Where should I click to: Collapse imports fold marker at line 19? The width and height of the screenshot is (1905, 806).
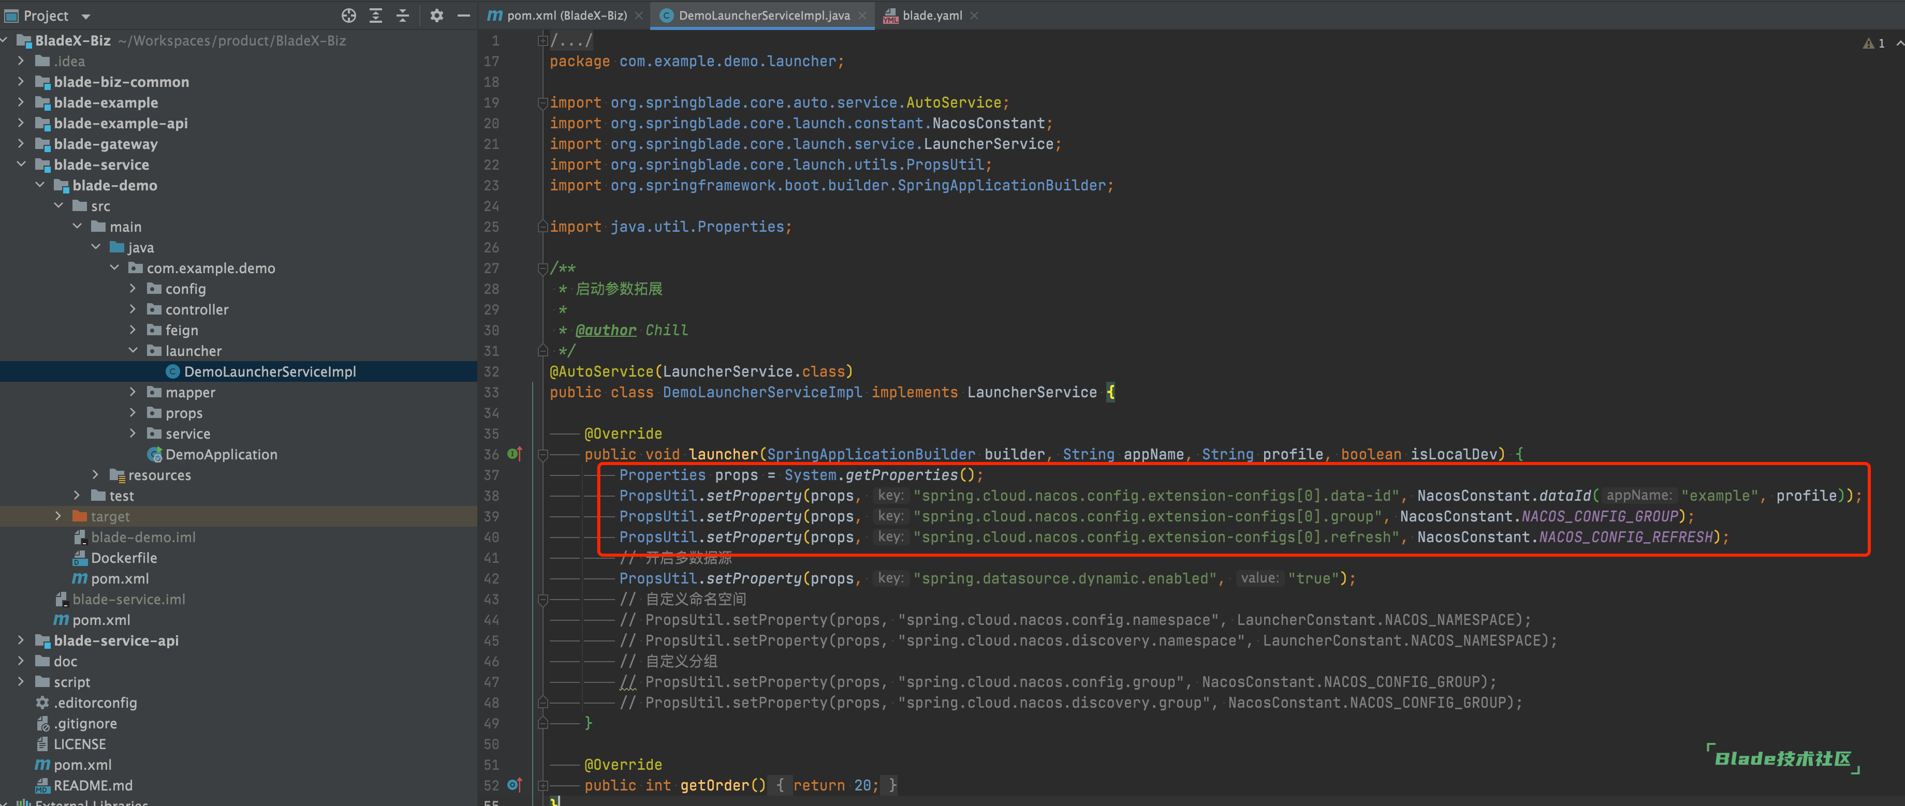click(543, 102)
